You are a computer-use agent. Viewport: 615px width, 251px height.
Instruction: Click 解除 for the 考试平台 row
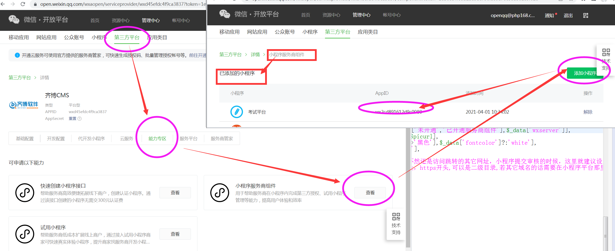[x=588, y=112]
